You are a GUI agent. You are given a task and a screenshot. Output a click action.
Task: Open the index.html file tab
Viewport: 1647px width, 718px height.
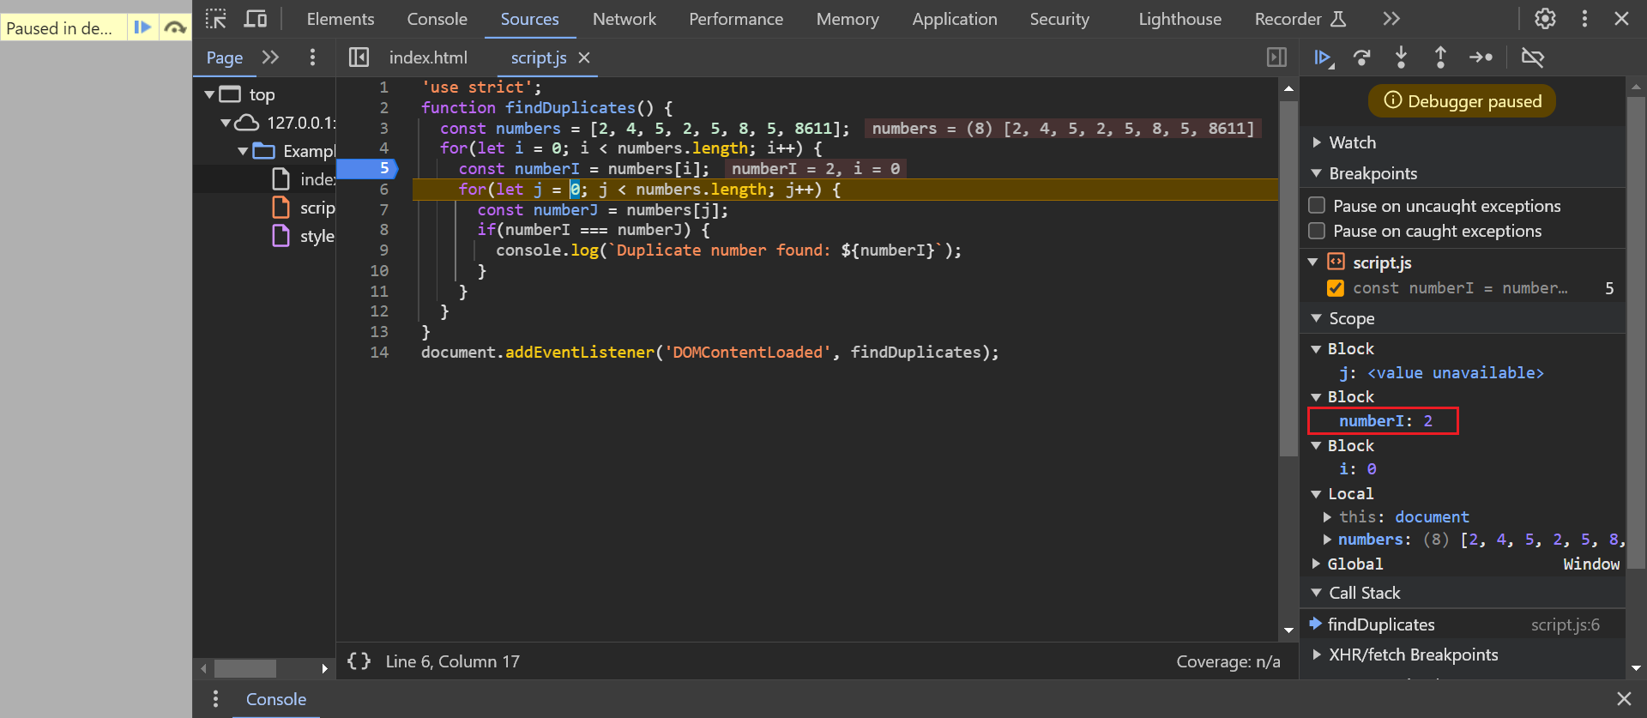tap(428, 57)
